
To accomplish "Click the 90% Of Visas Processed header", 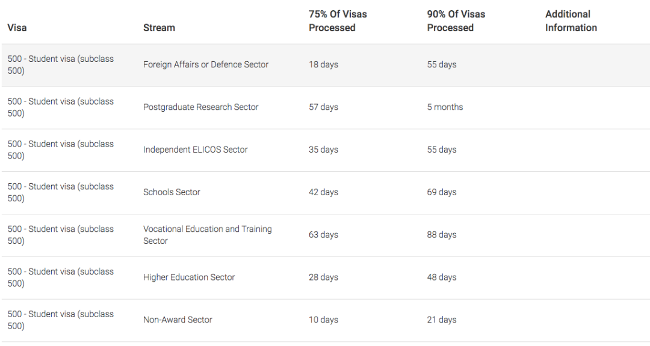I will tap(456, 20).
